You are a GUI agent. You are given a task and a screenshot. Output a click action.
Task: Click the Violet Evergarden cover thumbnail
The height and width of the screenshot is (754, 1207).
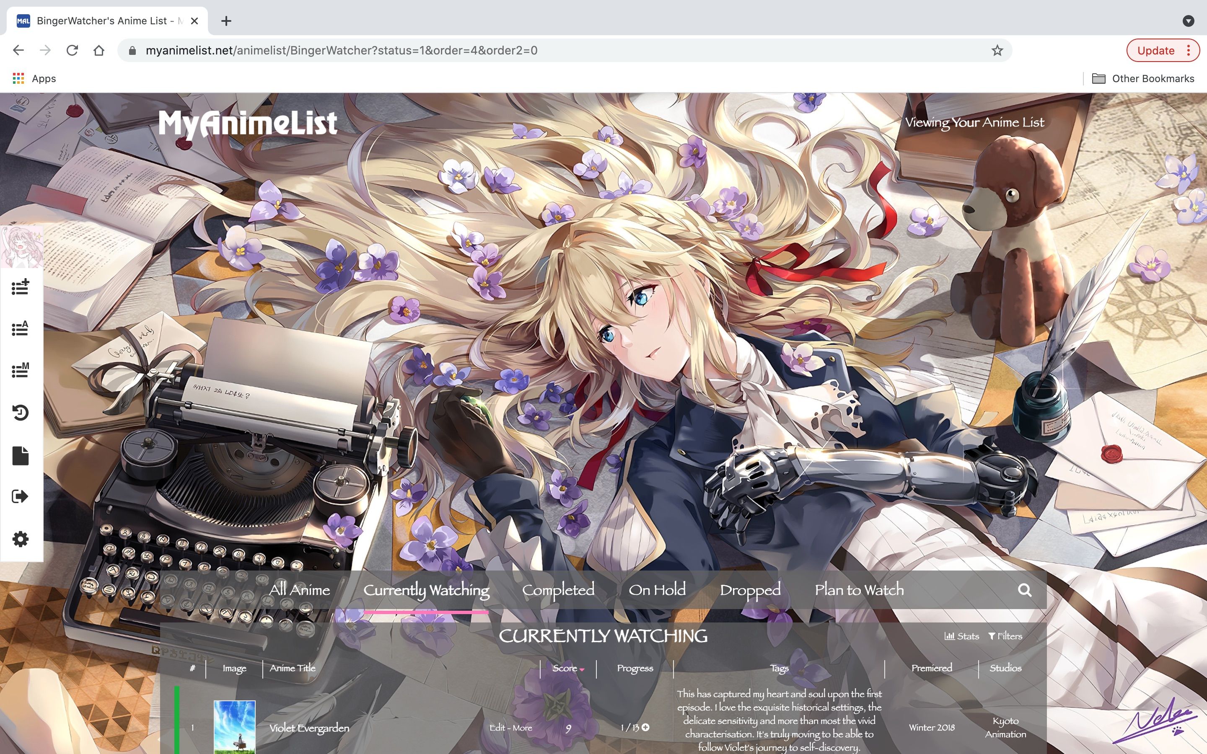point(234,727)
